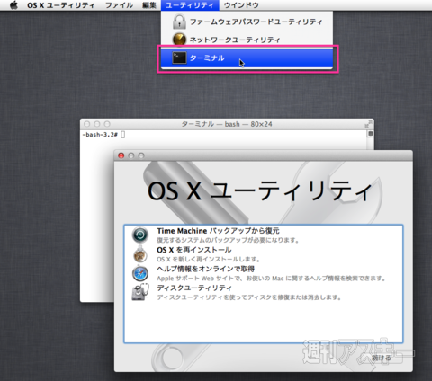
Task: Click the radar icon for the network utility
Action: 179,40
